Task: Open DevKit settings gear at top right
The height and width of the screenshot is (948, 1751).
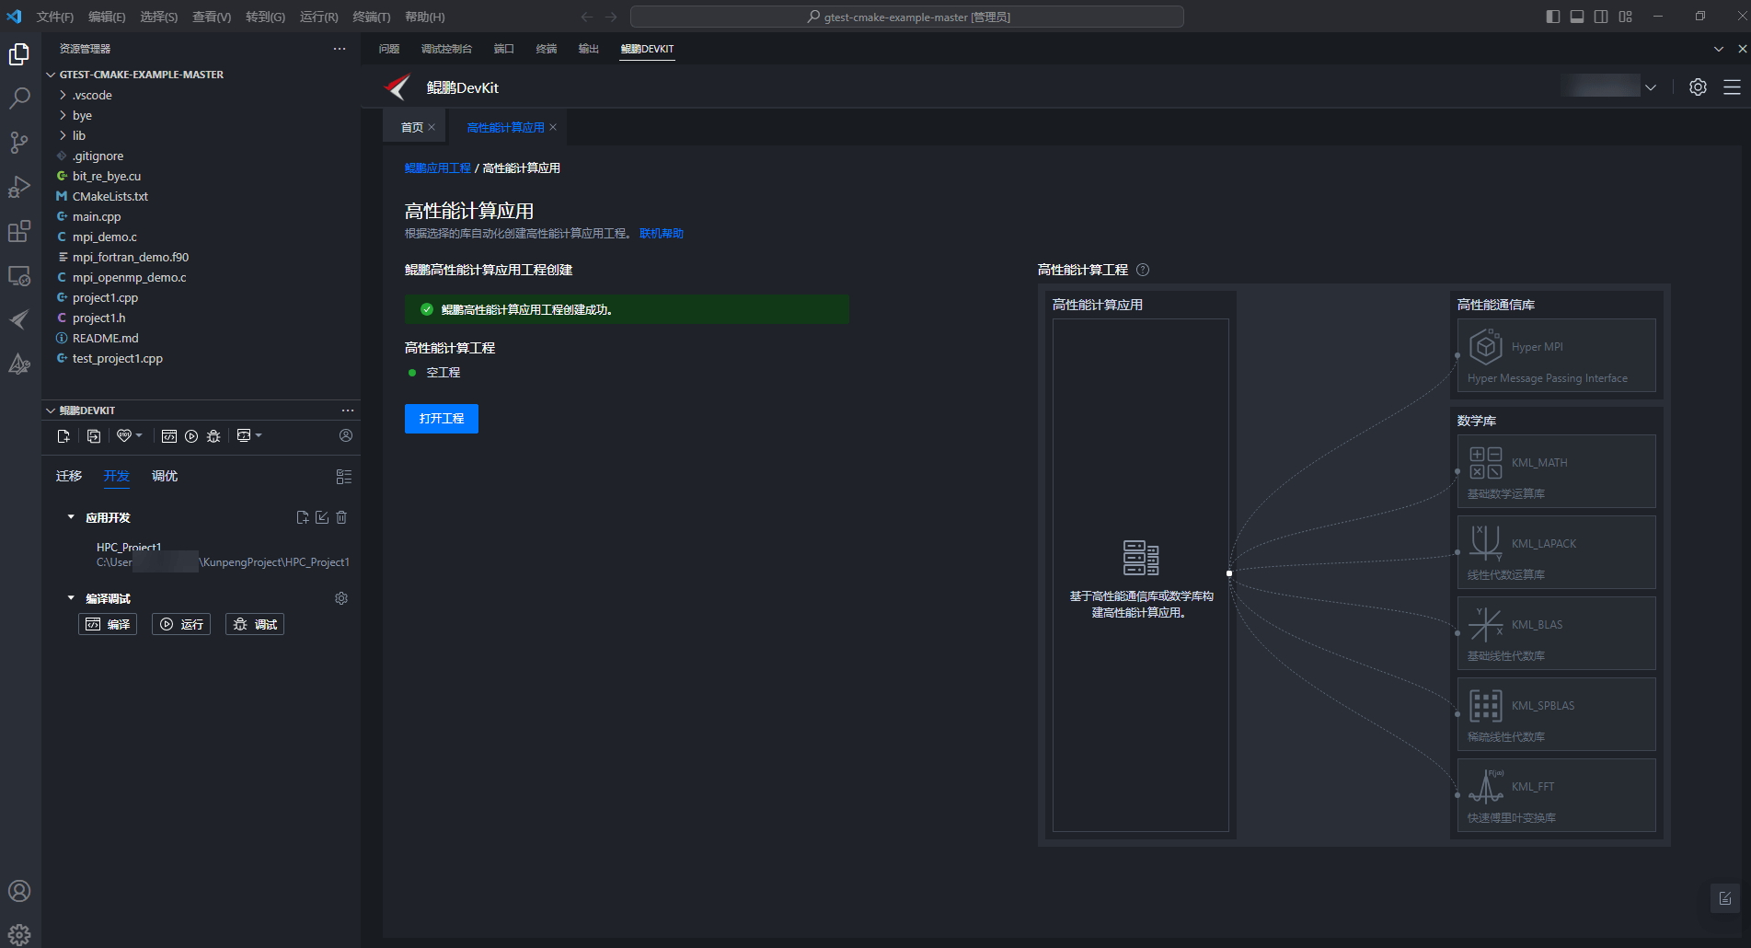Action: tap(1698, 87)
